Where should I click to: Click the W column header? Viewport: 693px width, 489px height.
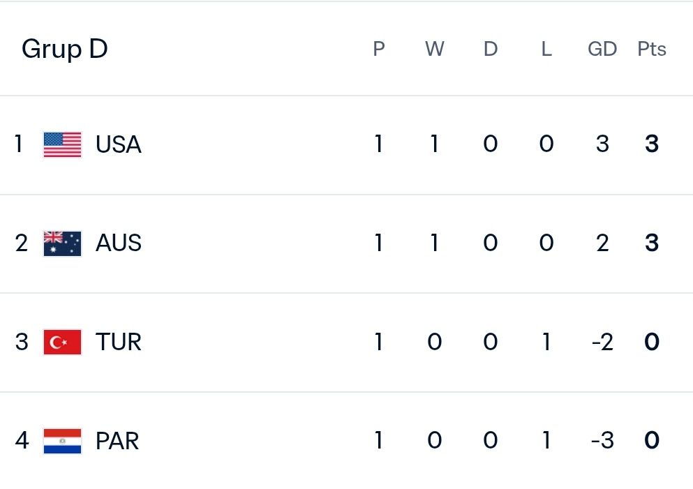[435, 49]
